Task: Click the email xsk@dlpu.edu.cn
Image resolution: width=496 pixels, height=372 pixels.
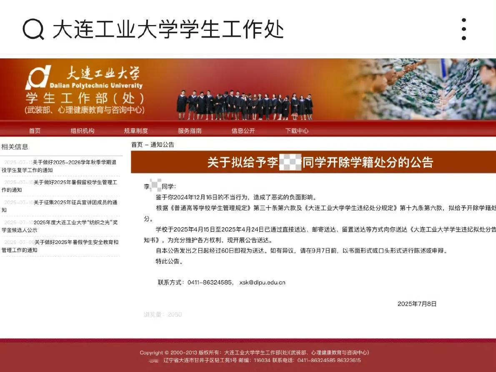Action: point(262,282)
